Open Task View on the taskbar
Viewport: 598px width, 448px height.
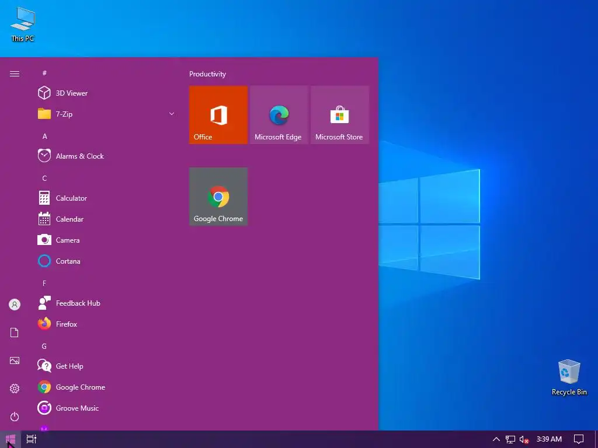point(32,439)
